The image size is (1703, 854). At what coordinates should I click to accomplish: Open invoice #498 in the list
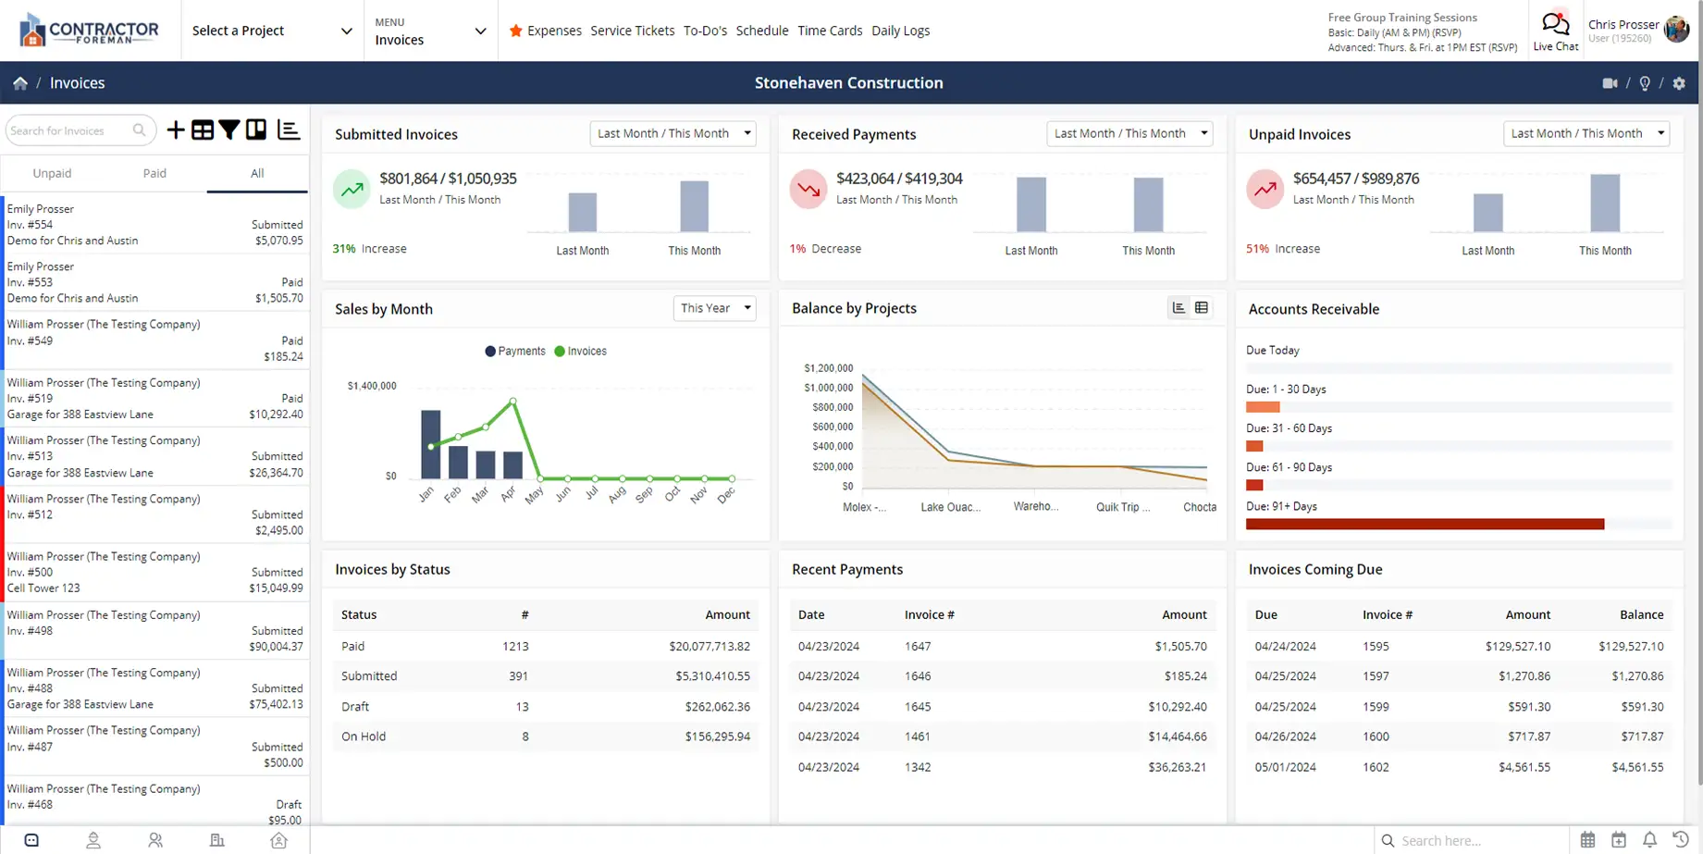(155, 631)
